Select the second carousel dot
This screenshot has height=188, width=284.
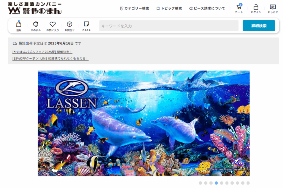(206, 183)
